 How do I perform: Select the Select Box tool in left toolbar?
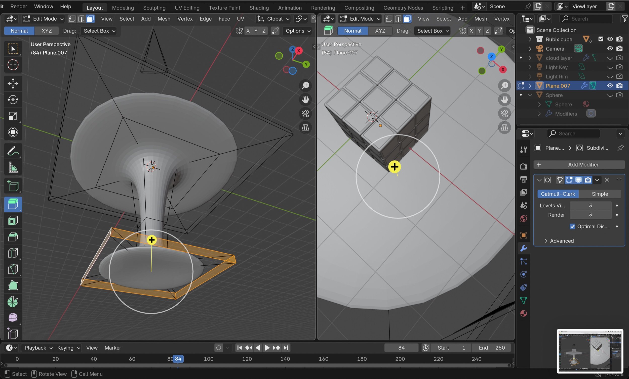pyautogui.click(x=13, y=49)
